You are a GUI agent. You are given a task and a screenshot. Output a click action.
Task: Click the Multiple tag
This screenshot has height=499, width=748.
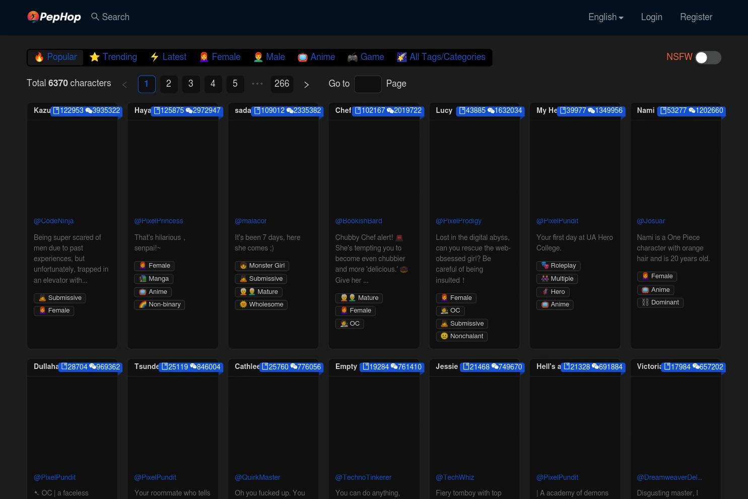tap(557, 279)
